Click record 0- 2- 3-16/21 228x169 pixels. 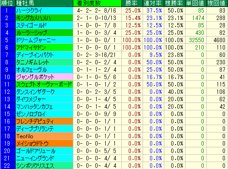pos(97,55)
